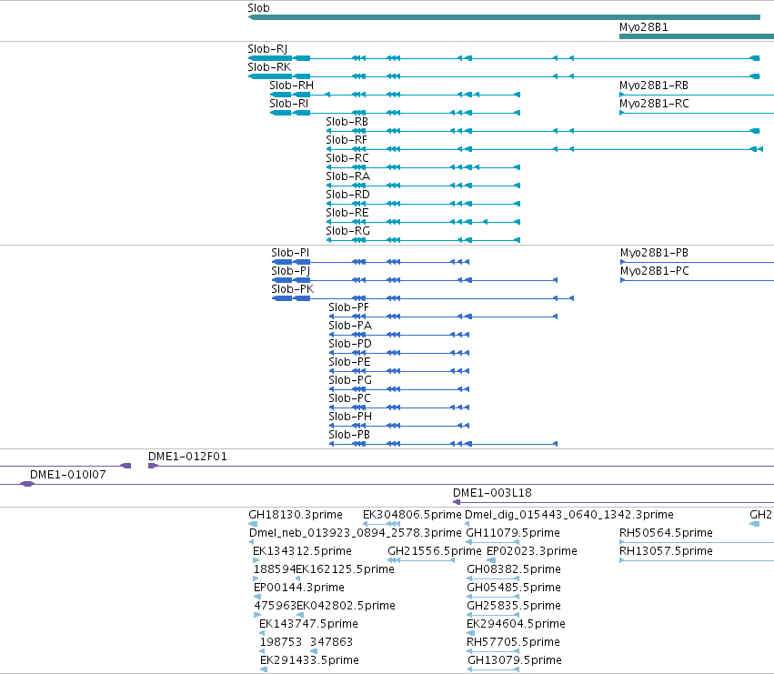Click transcript label Slob-RF
Image resolution: width=774 pixels, height=674 pixels.
[x=347, y=140]
